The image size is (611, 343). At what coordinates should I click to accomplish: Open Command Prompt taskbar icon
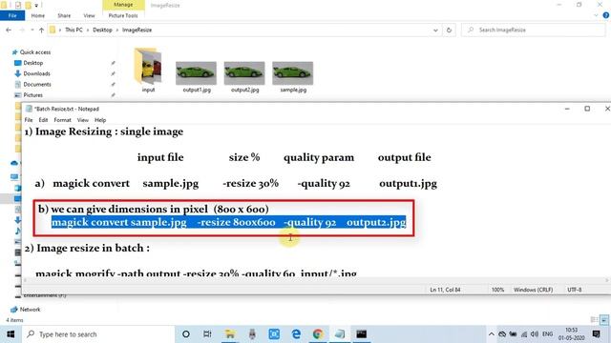362,334
